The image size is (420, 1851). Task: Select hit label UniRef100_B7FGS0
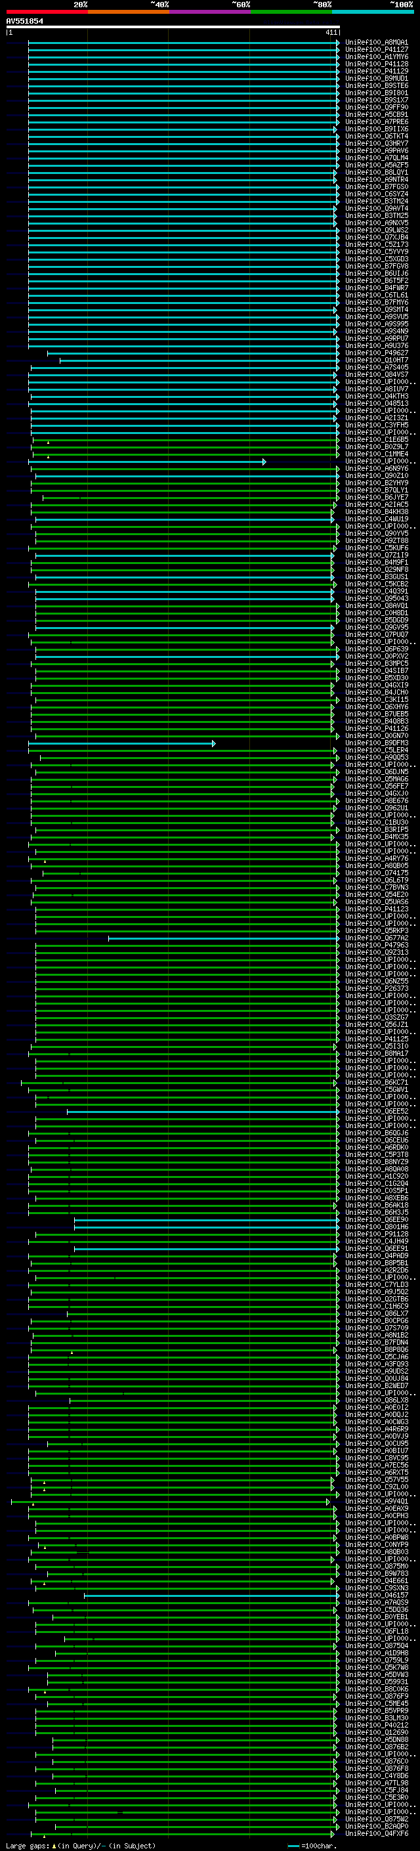pyautogui.click(x=376, y=187)
